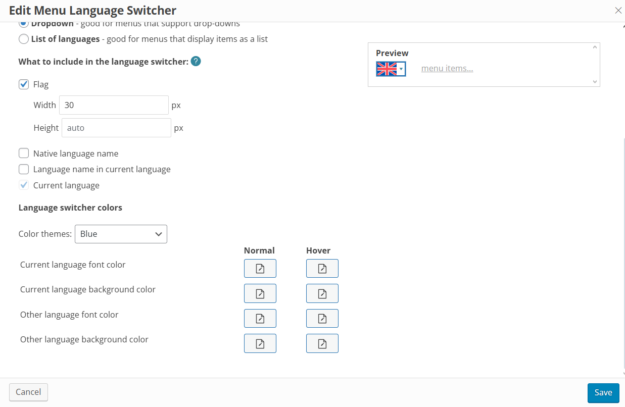Open Normal current language font color picker
This screenshot has width=625, height=407.
point(260,269)
